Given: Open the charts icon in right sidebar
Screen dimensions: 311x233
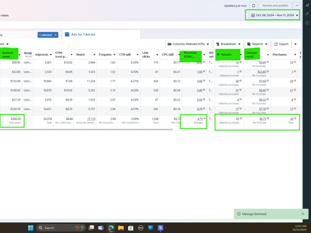Looking at the screenshot, I should [x=307, y=5].
